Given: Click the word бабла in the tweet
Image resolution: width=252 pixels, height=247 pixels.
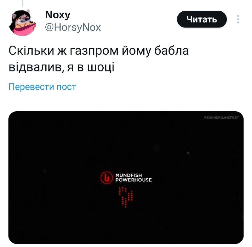Looking at the screenshot, I should coord(171,51).
